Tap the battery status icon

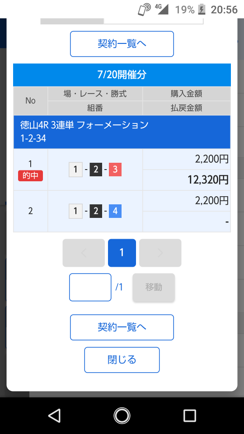click(202, 9)
